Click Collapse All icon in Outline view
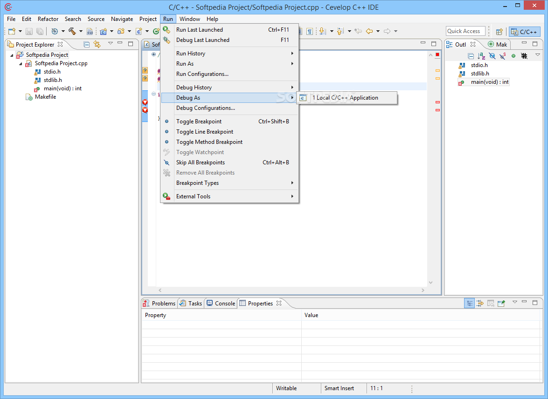This screenshot has height=399, width=548. point(471,56)
